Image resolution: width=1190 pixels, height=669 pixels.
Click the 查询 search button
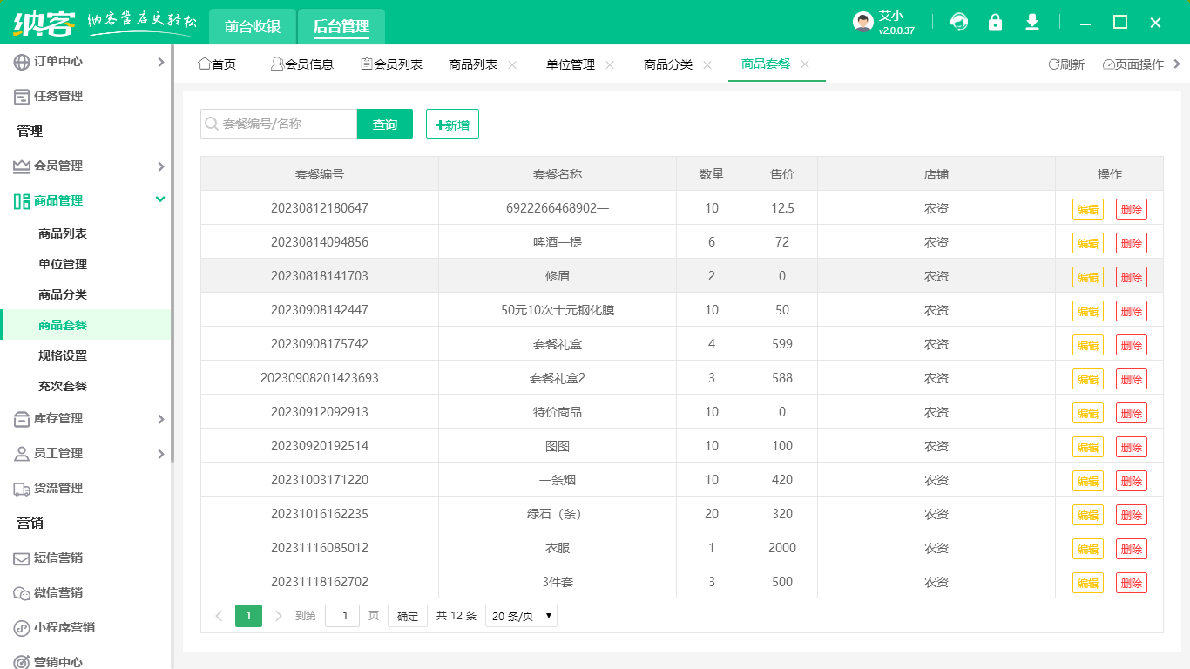pos(385,125)
